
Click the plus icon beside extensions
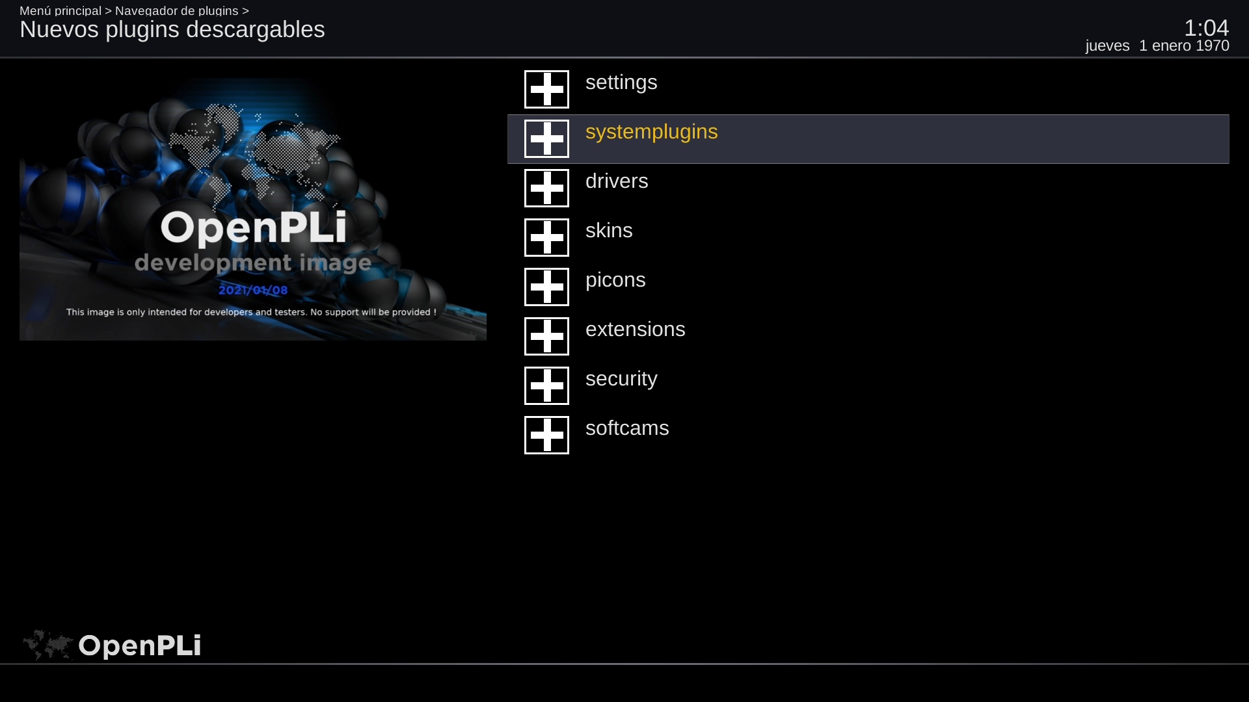pos(546,336)
